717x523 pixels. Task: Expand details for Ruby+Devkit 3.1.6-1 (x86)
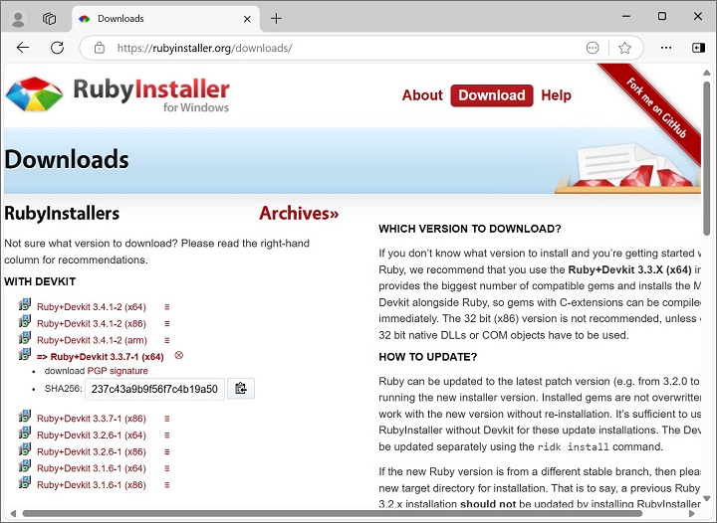[x=167, y=485]
